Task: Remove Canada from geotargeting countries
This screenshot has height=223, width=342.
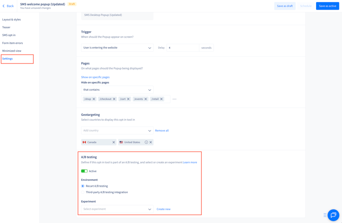Action: pyautogui.click(x=113, y=143)
